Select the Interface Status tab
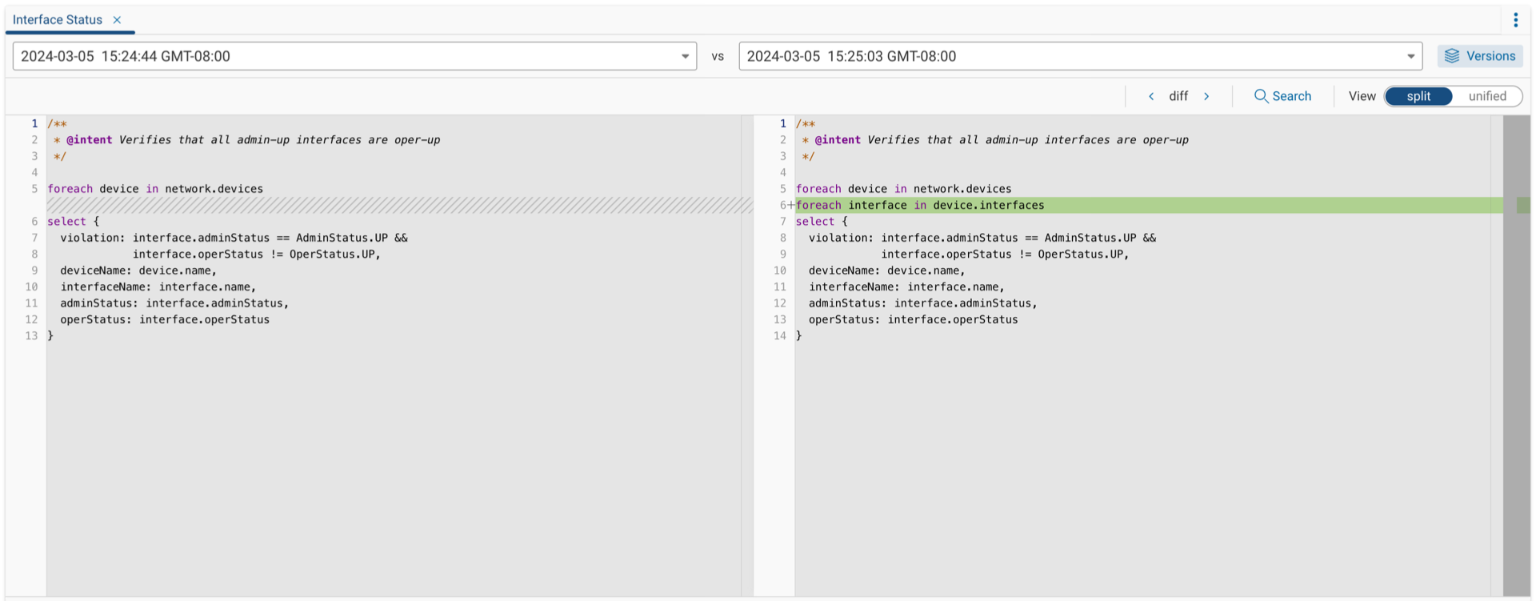 58,20
